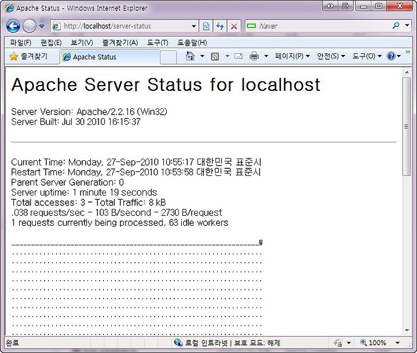Click the Home page icon

pos(190,56)
